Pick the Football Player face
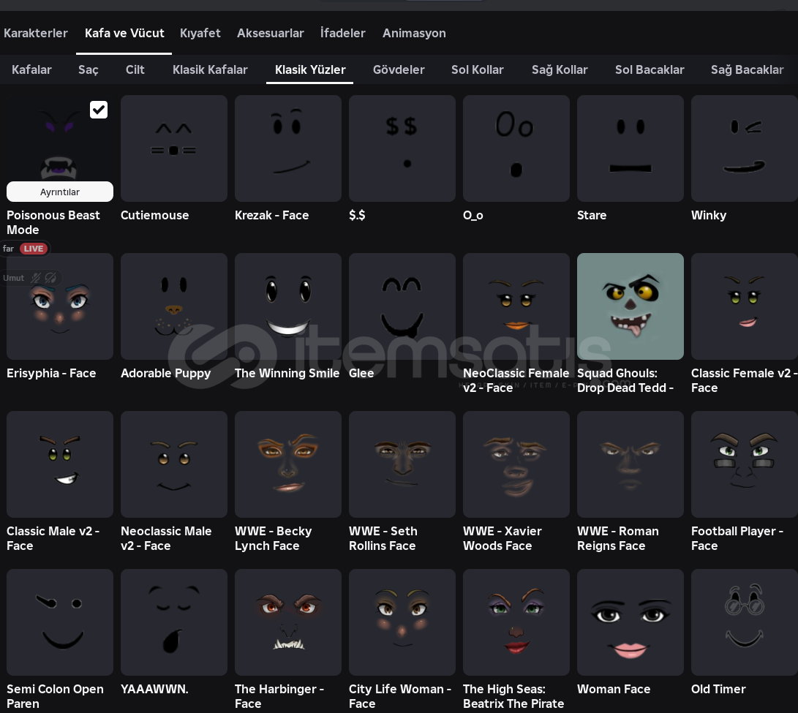The image size is (798, 713). 744,464
